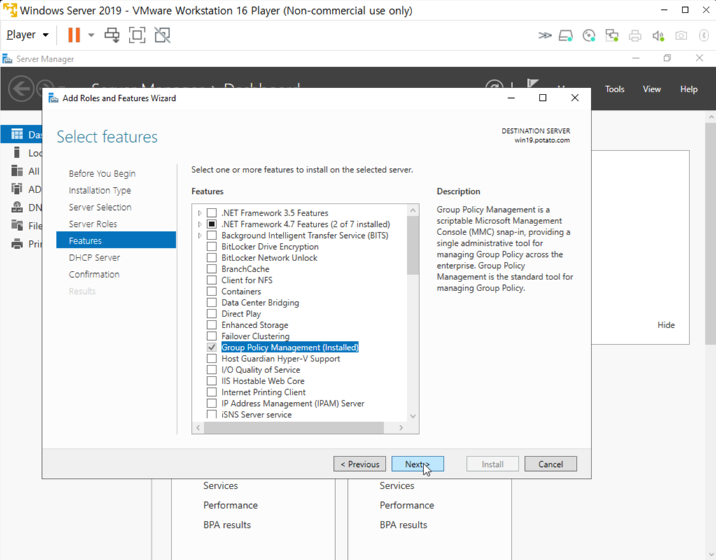Click the Bluetooth device icon in VMware
The image size is (716, 560).
tap(703, 35)
